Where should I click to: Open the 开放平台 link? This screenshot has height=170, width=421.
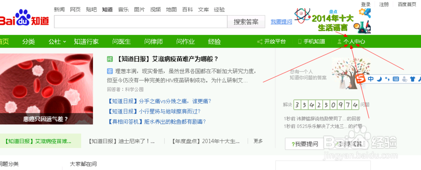[x=275, y=42]
